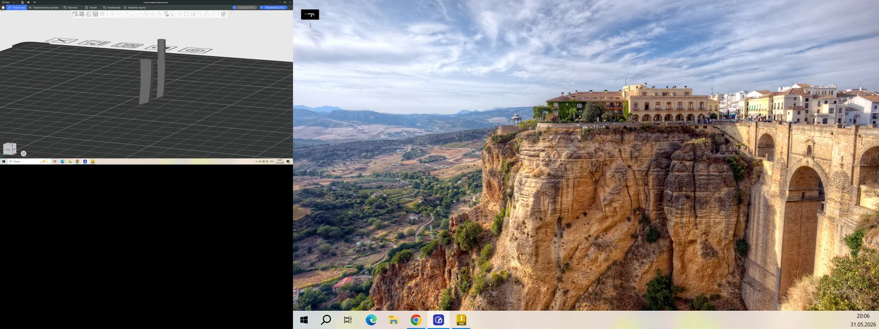Click the Undo arrow icon
Image resolution: width=879 pixels, height=329 pixels.
29,2
